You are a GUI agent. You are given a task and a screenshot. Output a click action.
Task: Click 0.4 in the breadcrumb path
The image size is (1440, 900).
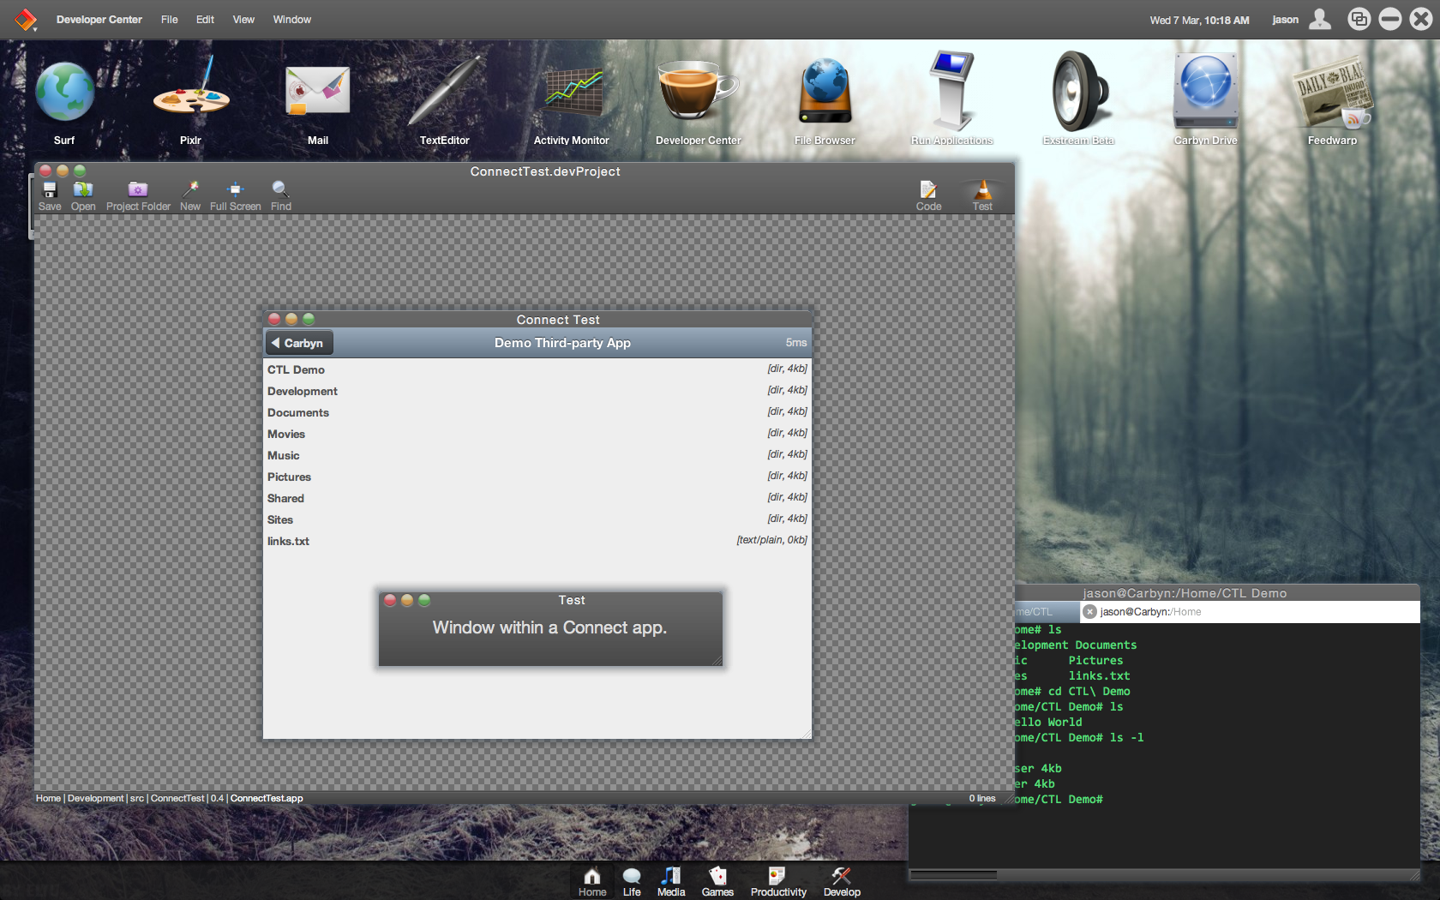coord(217,798)
